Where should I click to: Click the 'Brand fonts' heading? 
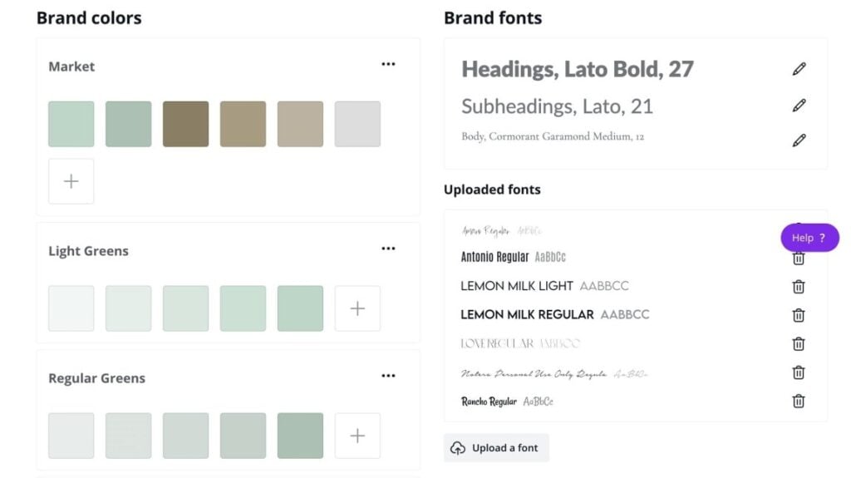[x=493, y=18]
